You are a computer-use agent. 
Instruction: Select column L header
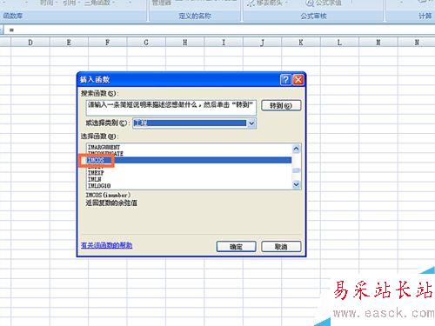click(x=339, y=43)
